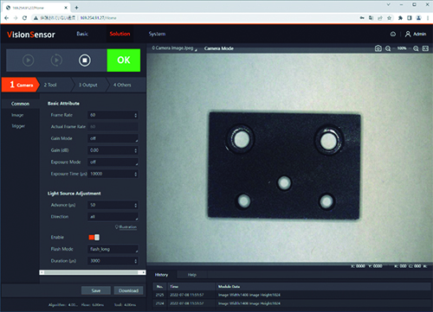The width and height of the screenshot is (433, 312).
Task: Open the Illustration link
Action: point(126,227)
